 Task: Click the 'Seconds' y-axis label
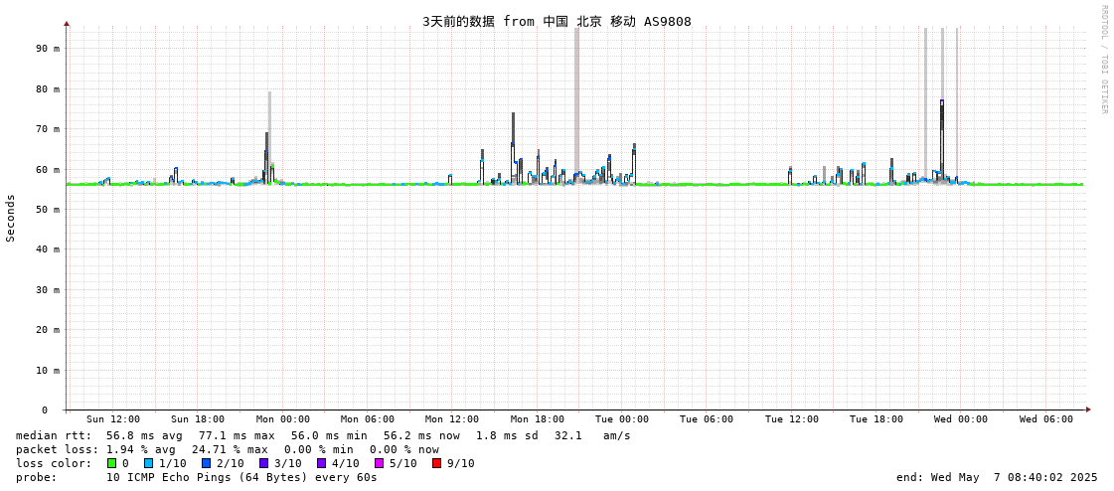11,218
